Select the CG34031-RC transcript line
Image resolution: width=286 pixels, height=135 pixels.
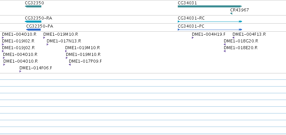point(210,22)
